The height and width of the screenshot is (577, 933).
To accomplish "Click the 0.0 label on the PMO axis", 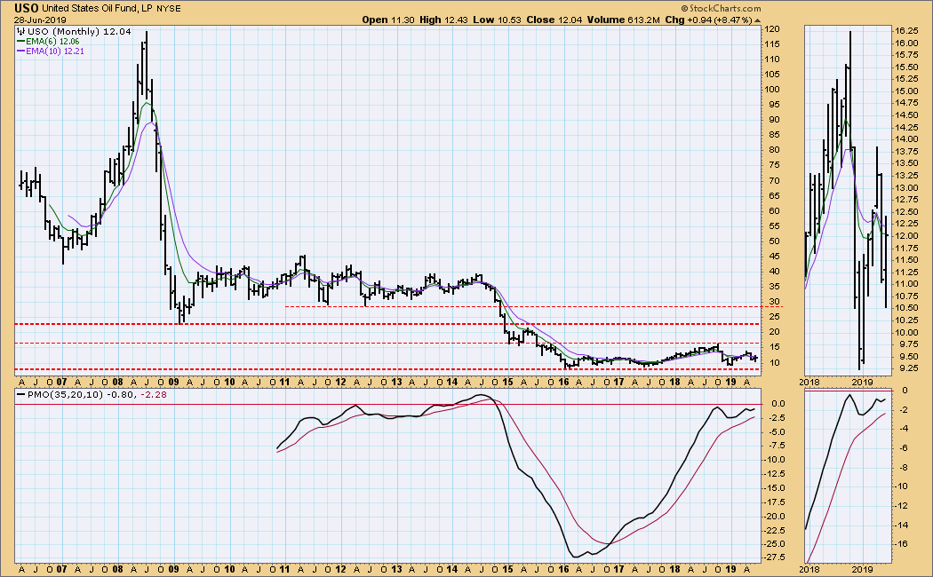I will point(779,404).
